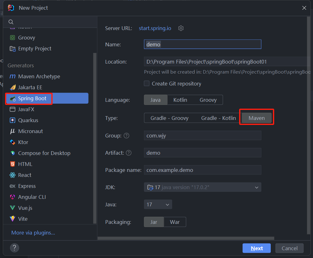Click the Quarkus icon

(13, 120)
